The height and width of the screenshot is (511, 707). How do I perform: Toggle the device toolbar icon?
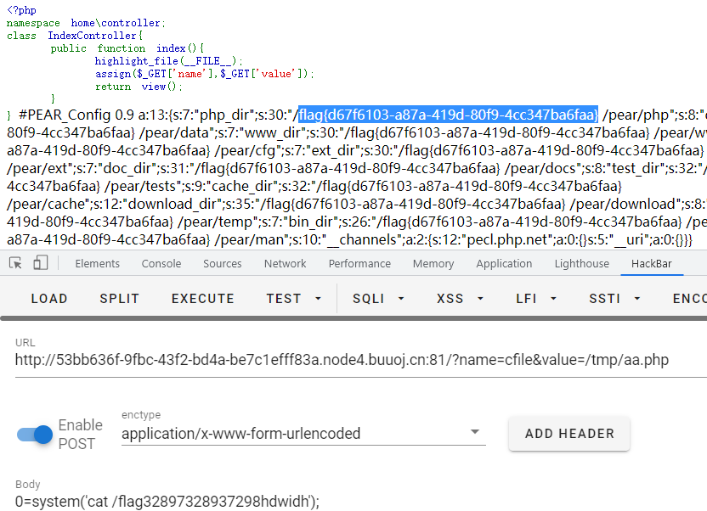click(x=41, y=263)
